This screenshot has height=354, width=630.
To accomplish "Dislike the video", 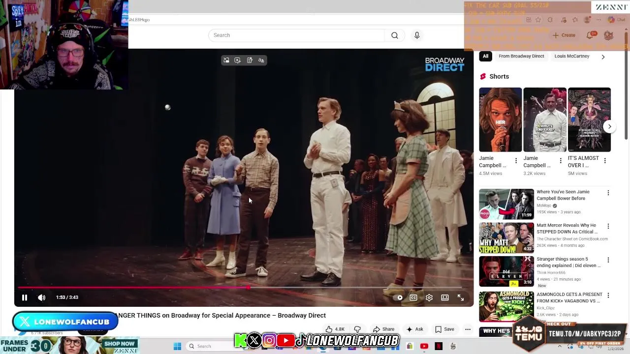I will [x=357, y=329].
